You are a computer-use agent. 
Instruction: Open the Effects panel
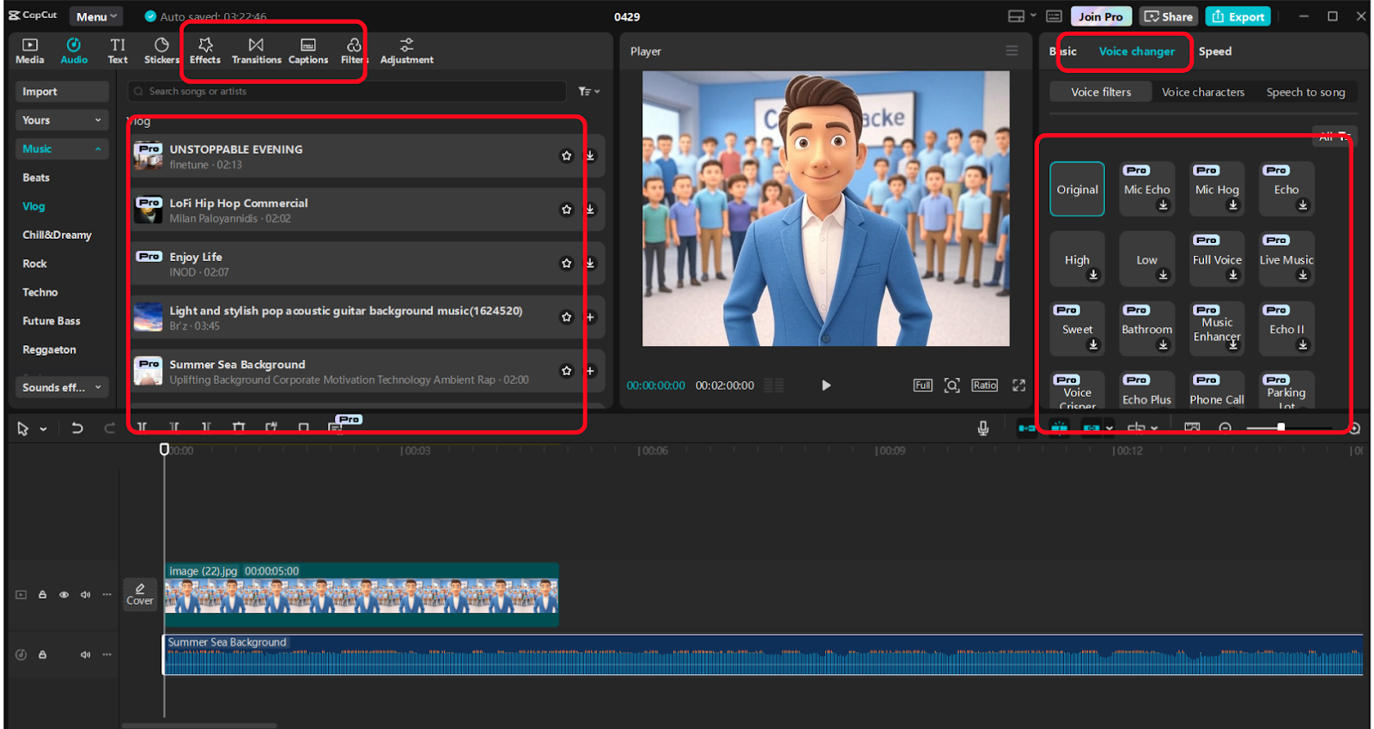click(x=205, y=52)
